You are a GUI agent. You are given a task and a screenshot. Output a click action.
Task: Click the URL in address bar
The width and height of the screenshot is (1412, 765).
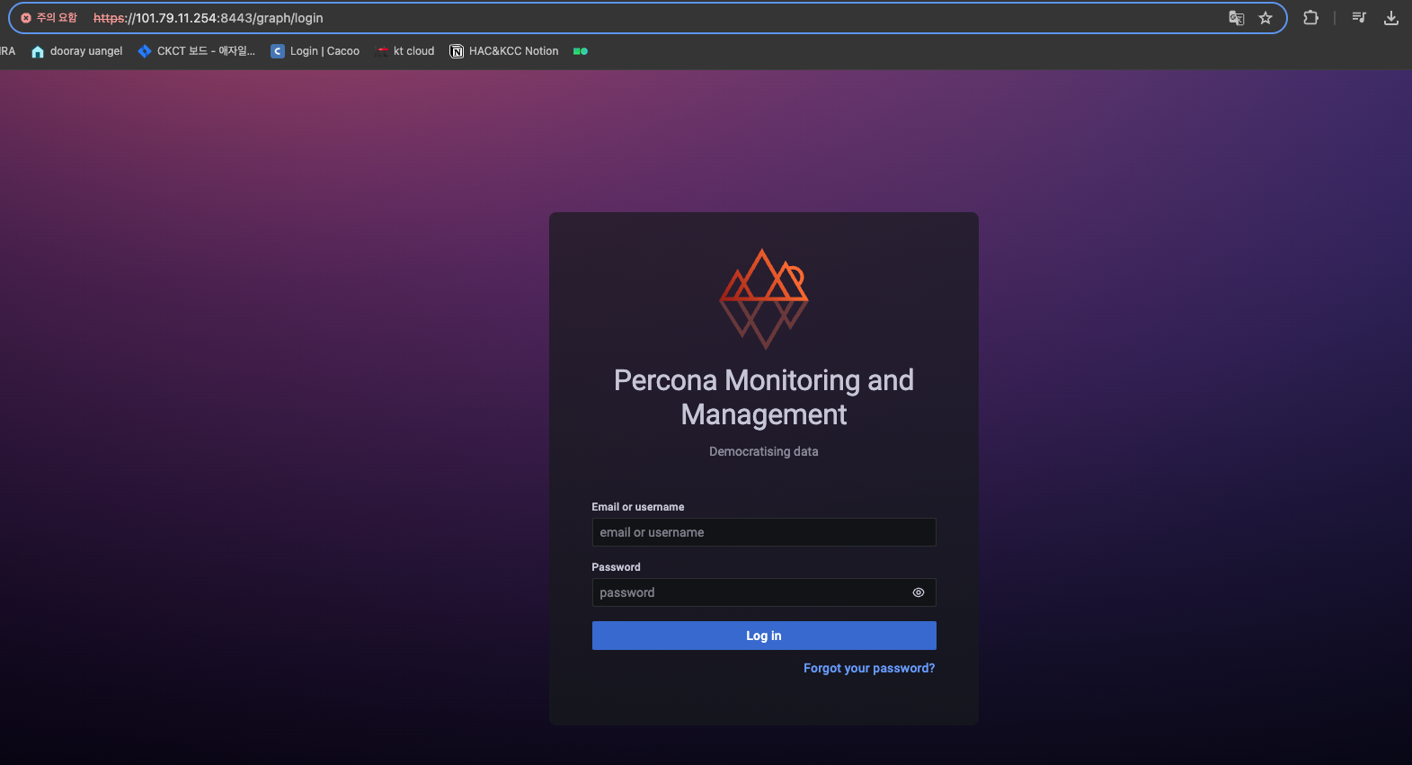[209, 18]
